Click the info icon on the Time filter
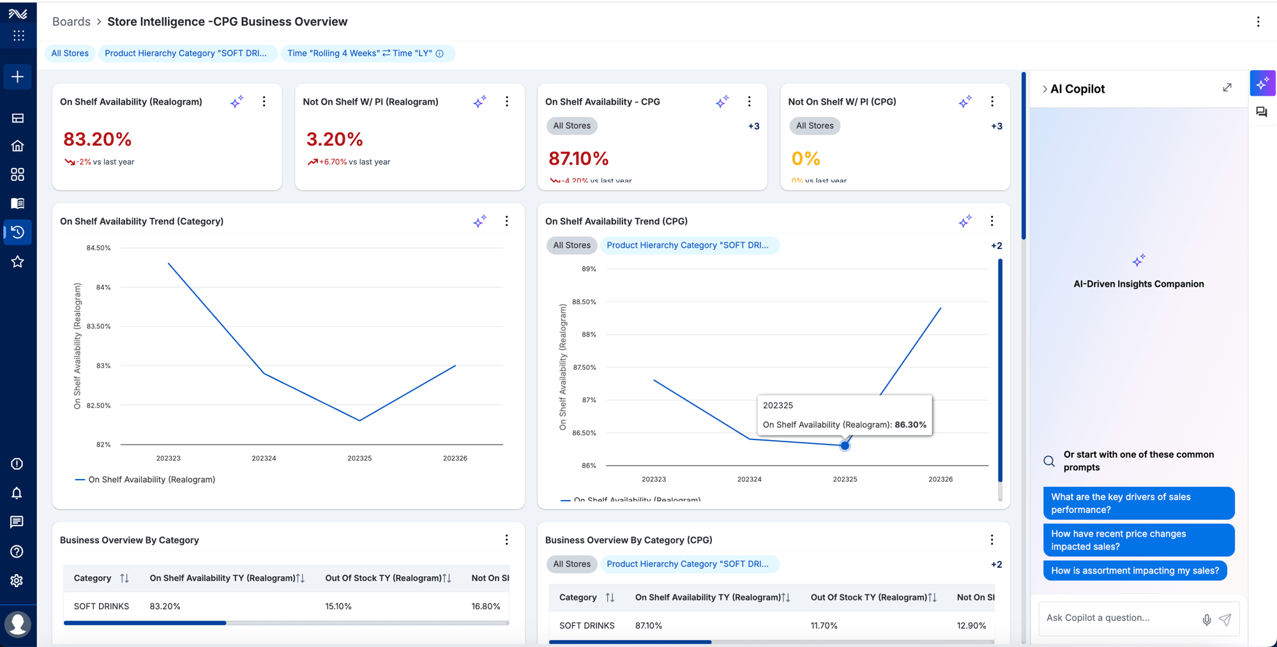This screenshot has height=647, width=1277. [440, 54]
